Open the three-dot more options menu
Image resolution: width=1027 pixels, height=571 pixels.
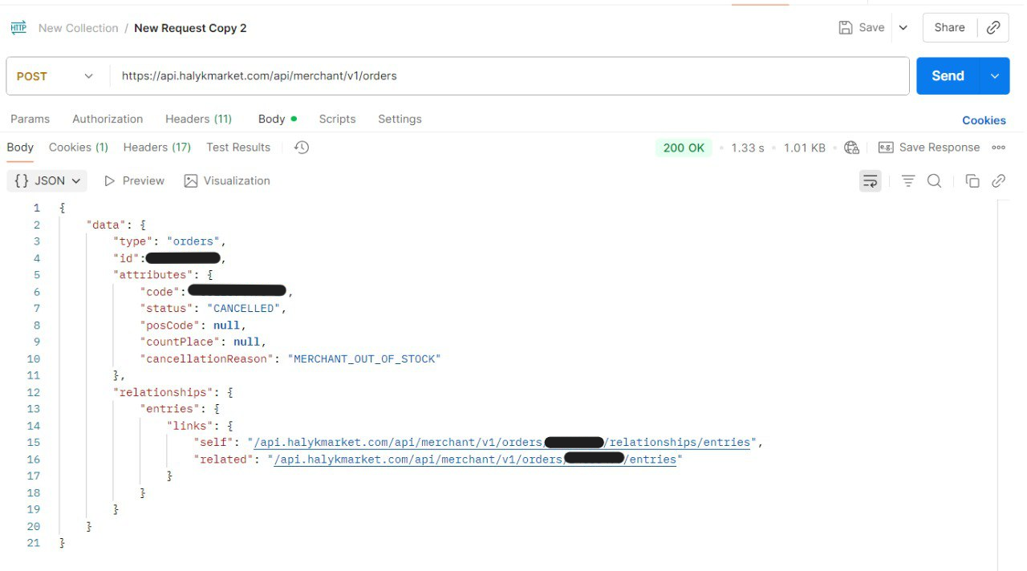click(999, 148)
